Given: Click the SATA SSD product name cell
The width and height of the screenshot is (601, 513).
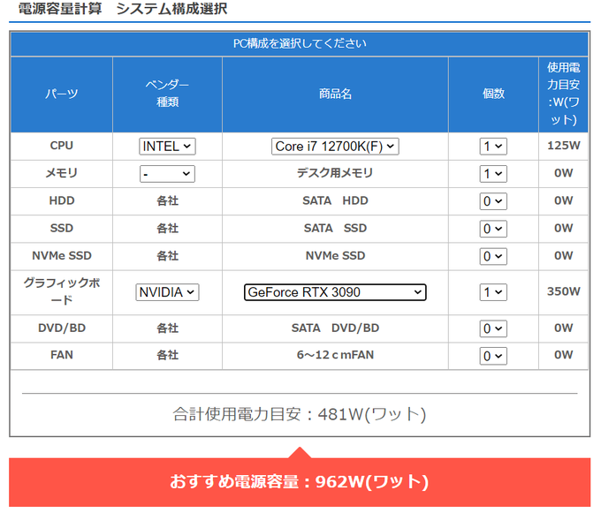Looking at the screenshot, I should (335, 228).
